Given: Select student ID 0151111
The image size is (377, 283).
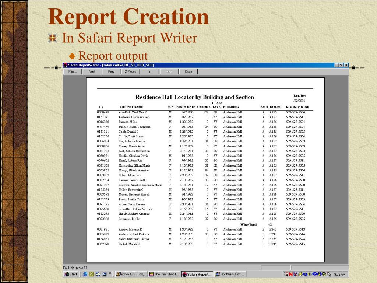Looking at the screenshot, I should 103,132.
